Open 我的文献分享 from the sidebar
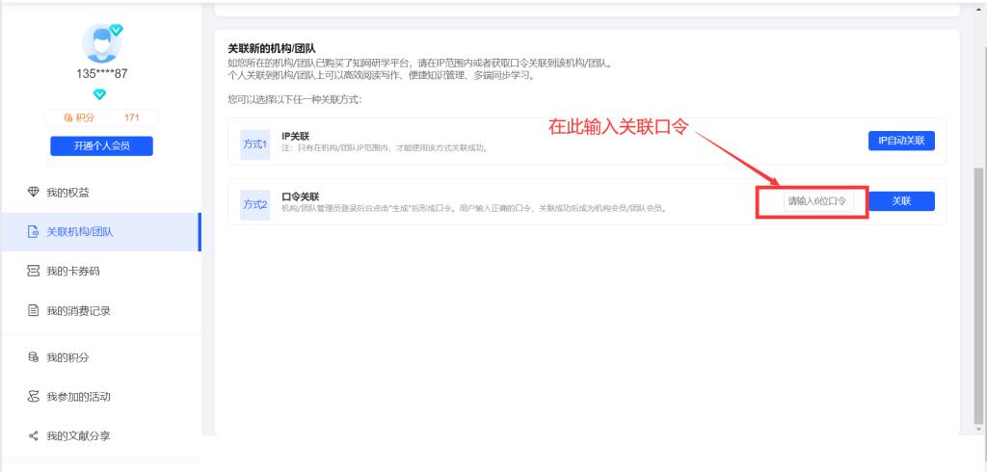The image size is (987, 472). (78, 436)
